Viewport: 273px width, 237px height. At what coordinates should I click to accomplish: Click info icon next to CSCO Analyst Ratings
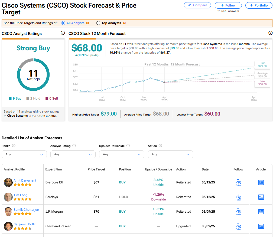(x=63, y=33)
